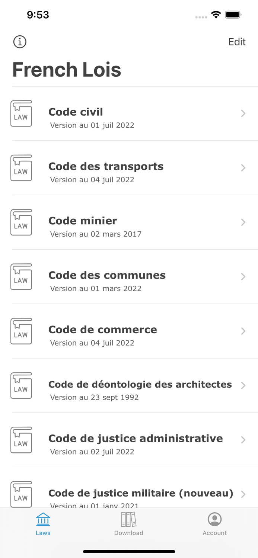The height and width of the screenshot is (558, 258).
Task: Select the LAW book icon beside Code civil
Action: pos(21,113)
